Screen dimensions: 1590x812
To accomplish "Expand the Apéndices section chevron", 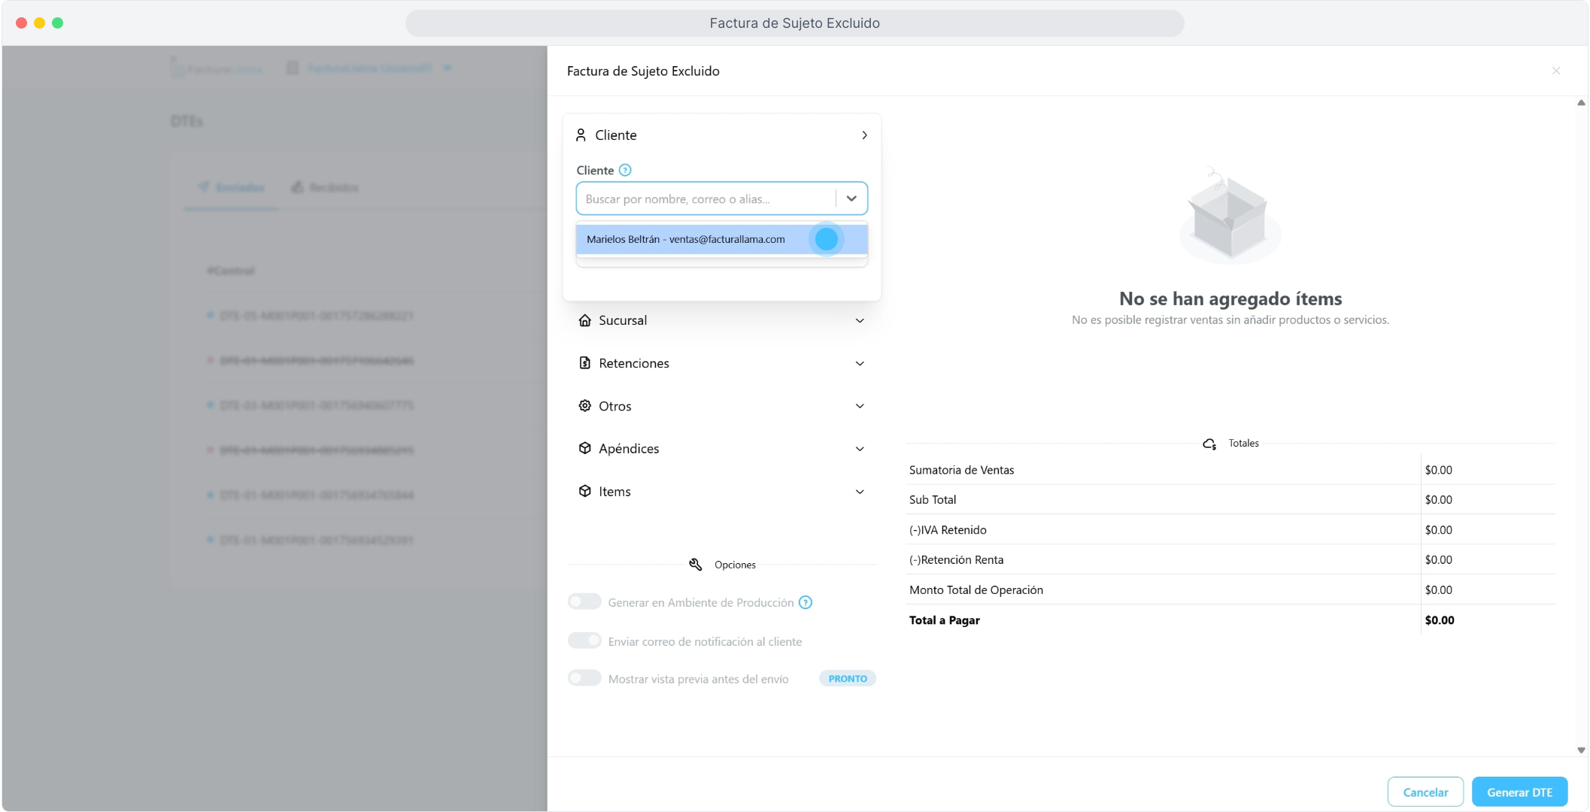I will coord(860,450).
